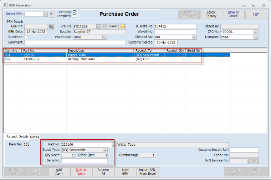This screenshot has height=180, width=271.
Task: Click the GRN Date field
Action: pos(36,32)
